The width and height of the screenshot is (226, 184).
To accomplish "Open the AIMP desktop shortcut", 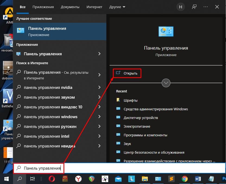I will point(8,15).
